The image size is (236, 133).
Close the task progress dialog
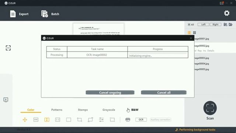pyautogui.click(x=191, y=38)
